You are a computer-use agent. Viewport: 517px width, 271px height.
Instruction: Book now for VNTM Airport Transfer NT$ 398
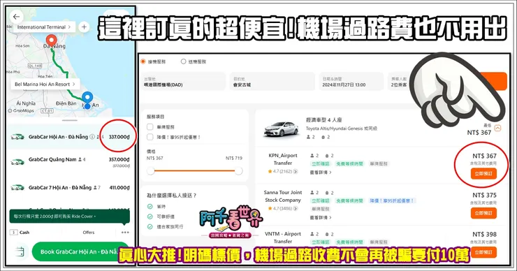(x=483, y=252)
